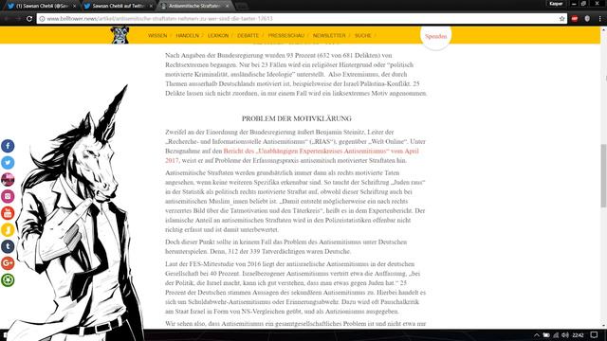This screenshot has width=607, height=341.
Task: Click the Spenden donate button
Action: (436, 36)
